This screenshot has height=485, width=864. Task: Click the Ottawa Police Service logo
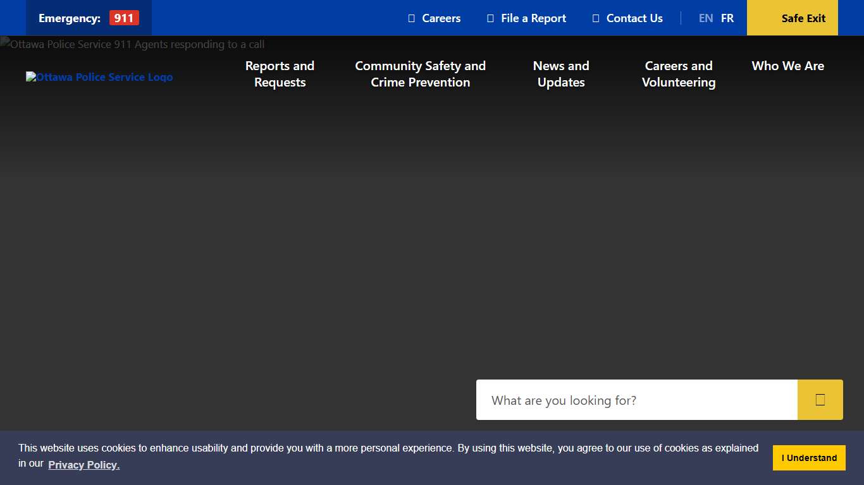click(x=99, y=77)
